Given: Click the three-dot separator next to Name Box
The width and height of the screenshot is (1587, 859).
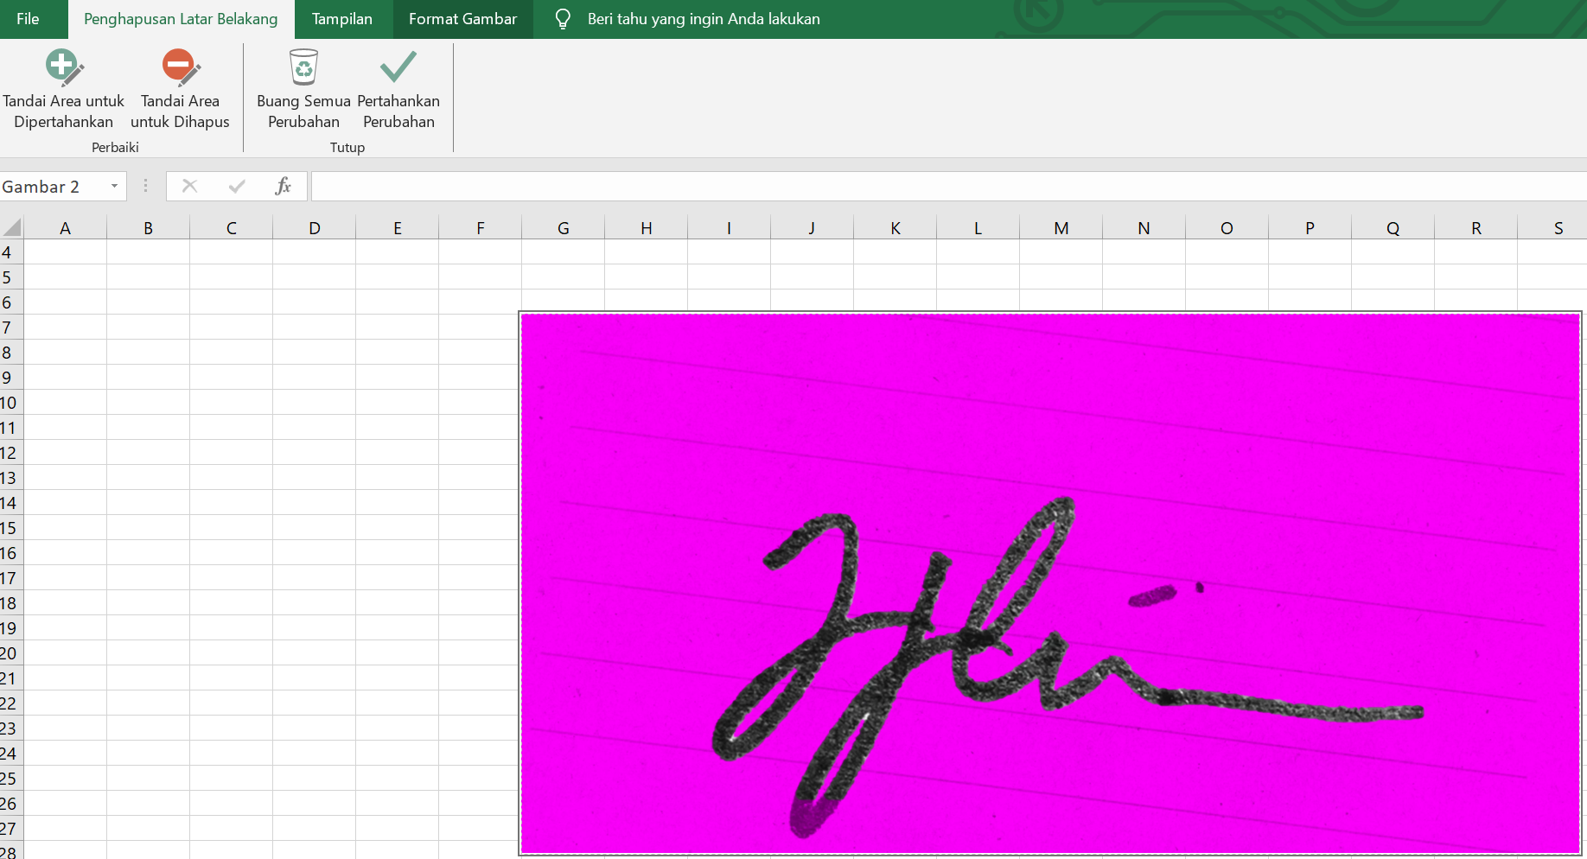Looking at the screenshot, I should (x=145, y=185).
